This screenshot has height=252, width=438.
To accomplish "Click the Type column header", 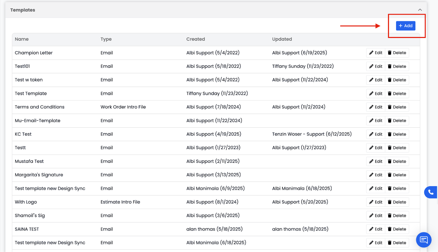I will 106,39.
